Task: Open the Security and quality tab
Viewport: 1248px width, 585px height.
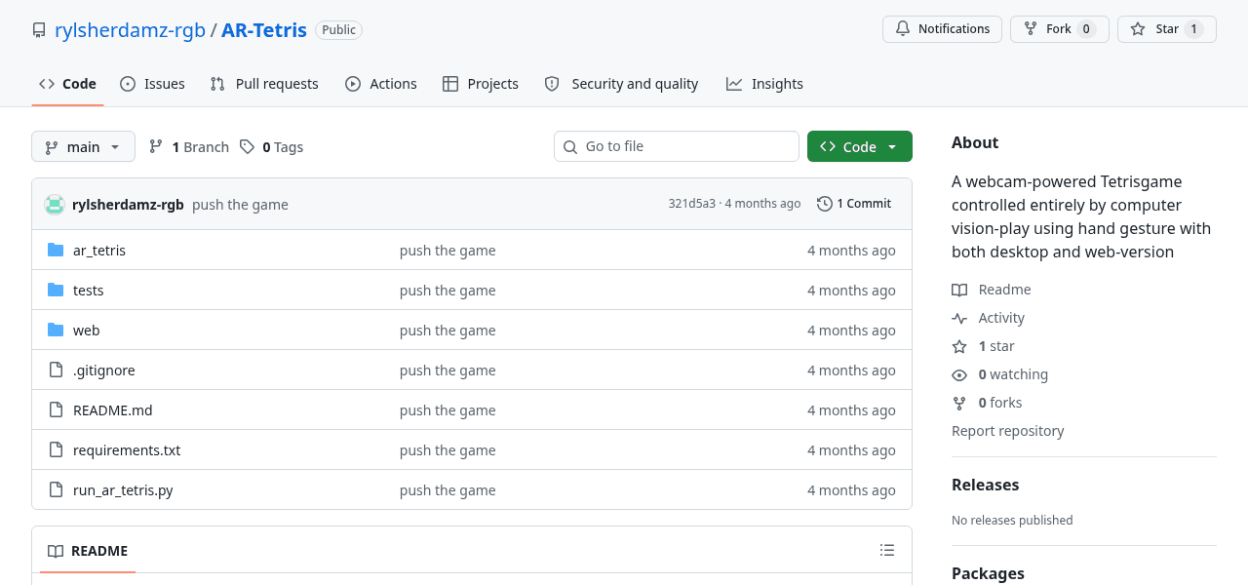Action: (x=621, y=84)
